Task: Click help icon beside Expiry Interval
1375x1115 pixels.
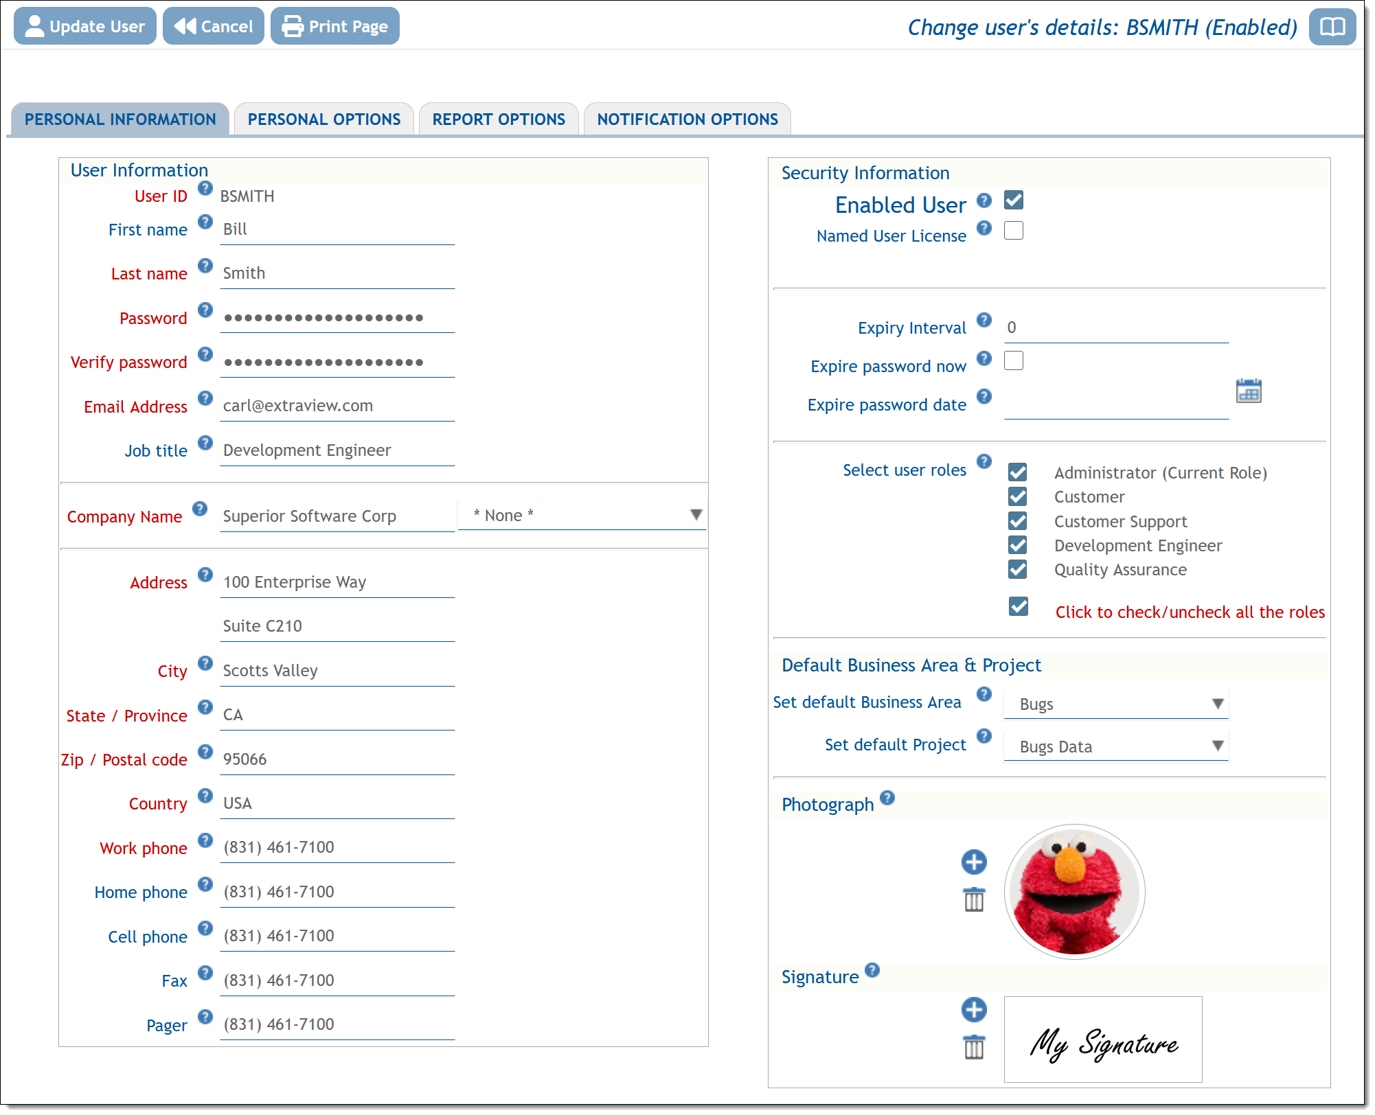Action: [x=984, y=320]
